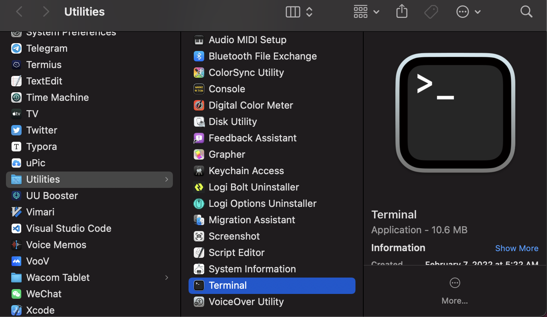Click the Edit Tags toolbar icon
This screenshot has height=317, width=547.
(x=431, y=12)
